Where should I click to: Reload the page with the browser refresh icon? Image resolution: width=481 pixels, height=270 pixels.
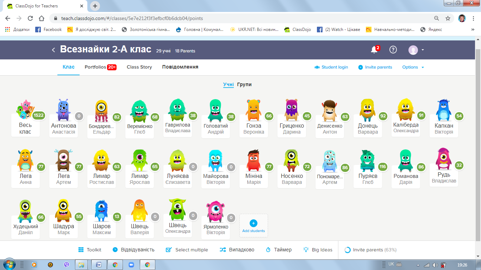(x=30, y=18)
